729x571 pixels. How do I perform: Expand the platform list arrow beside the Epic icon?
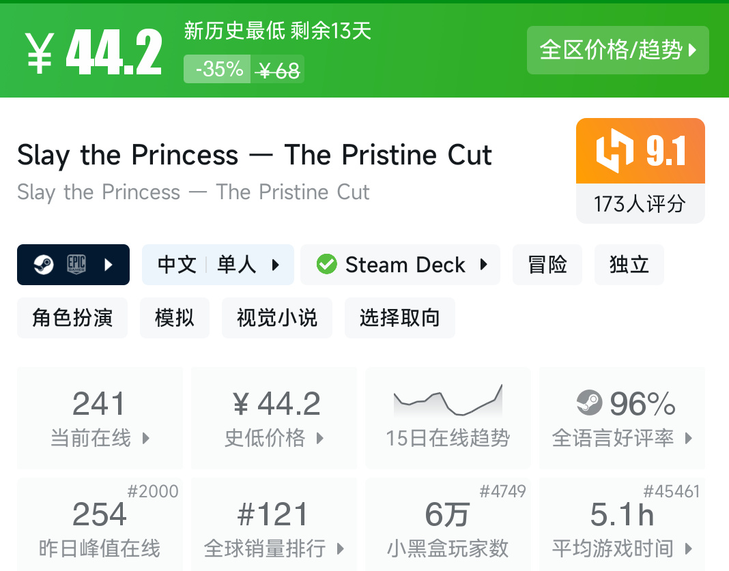click(x=109, y=265)
